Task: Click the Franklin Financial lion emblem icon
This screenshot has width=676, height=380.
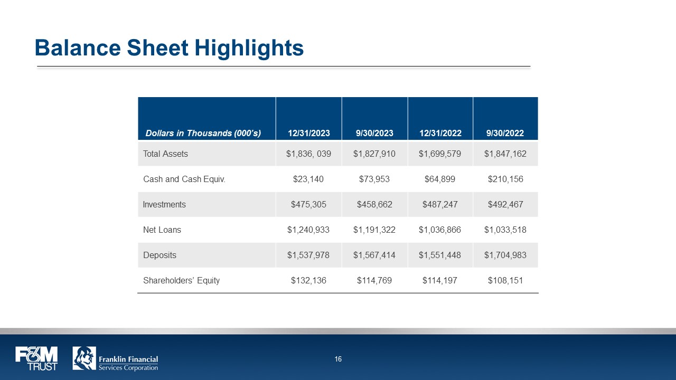Action: pos(84,358)
